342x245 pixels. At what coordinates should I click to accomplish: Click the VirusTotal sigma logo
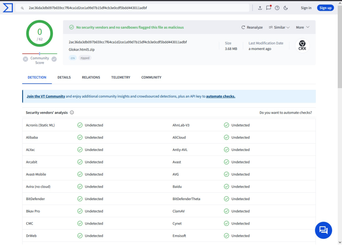(8, 8)
